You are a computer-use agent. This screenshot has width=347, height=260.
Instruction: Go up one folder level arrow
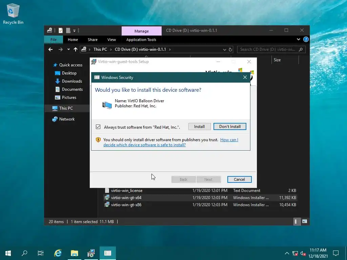click(x=76, y=49)
